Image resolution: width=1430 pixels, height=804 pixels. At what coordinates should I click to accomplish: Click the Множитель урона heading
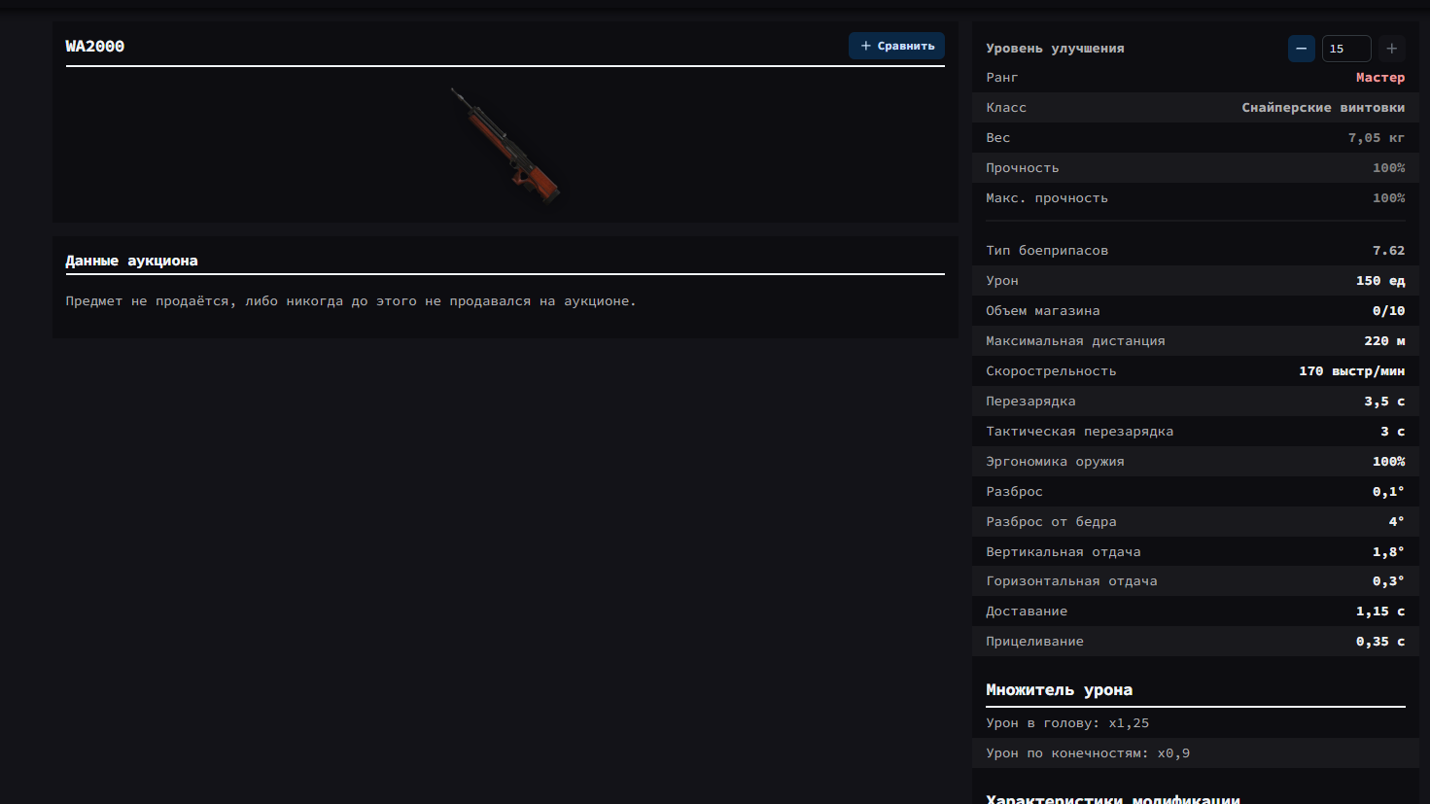pos(1060,690)
